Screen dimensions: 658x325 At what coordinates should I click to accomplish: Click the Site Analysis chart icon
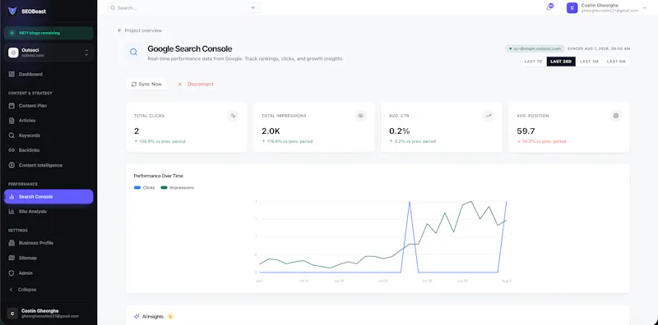pyautogui.click(x=12, y=212)
